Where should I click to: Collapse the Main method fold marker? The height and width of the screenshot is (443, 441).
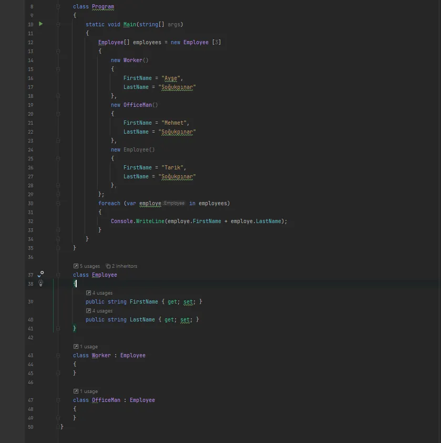tap(58, 24)
